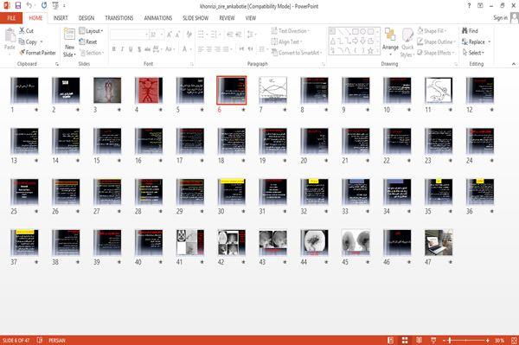Toggle strikethrough abc button

147,49
